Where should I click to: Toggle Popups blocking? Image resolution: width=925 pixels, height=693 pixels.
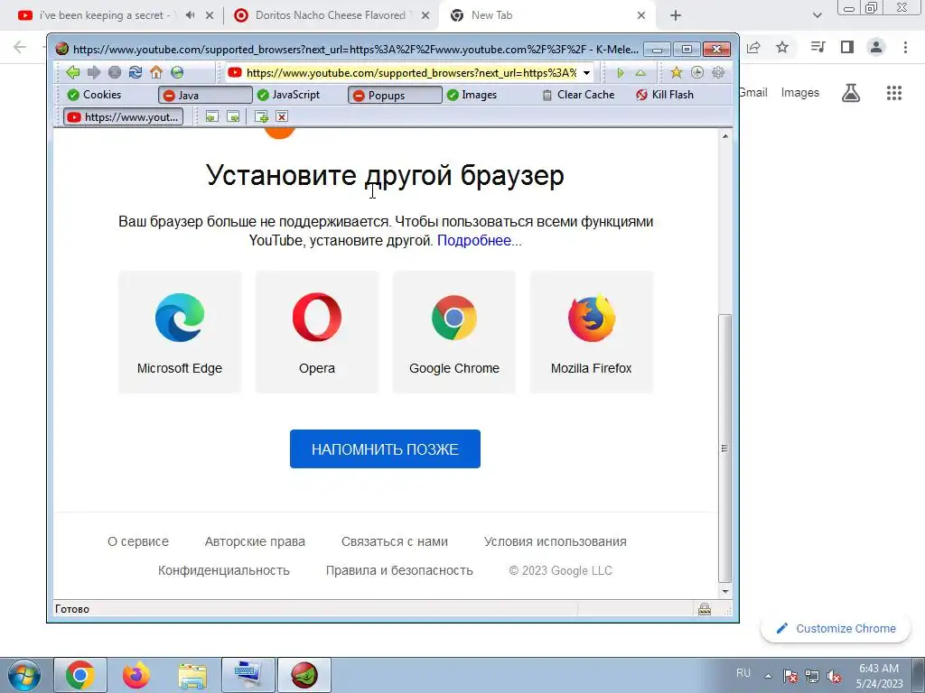(x=395, y=95)
